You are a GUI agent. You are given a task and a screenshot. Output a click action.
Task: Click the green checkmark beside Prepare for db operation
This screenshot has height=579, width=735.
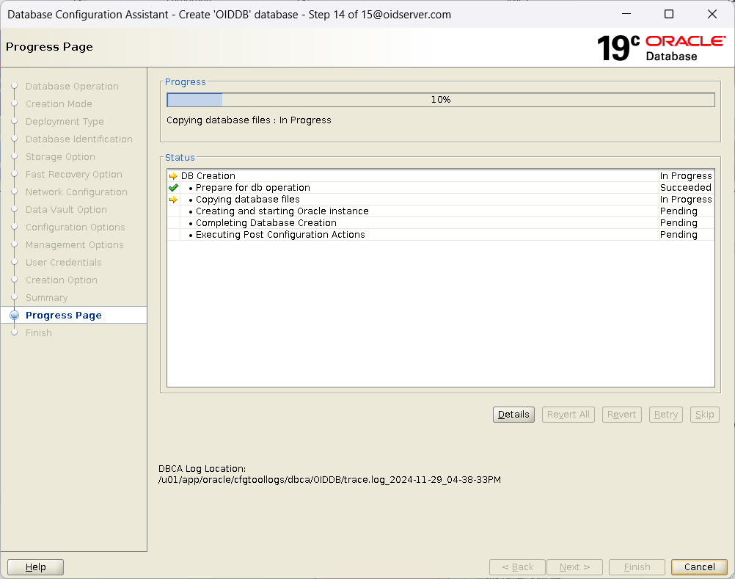tap(173, 188)
